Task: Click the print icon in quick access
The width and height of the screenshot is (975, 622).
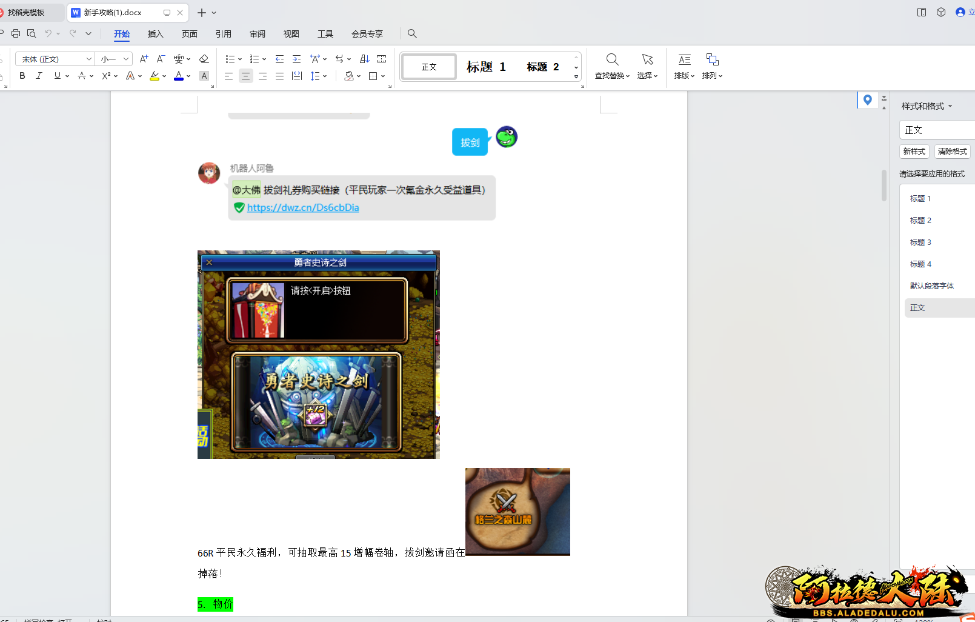Action: [16, 33]
